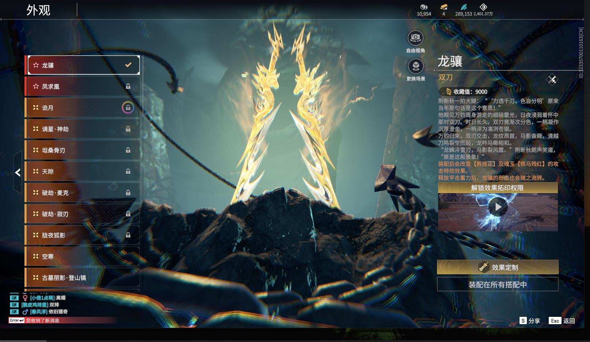Click the female gender icon before 小情1点萌
The height and width of the screenshot is (342, 590).
[25, 298]
